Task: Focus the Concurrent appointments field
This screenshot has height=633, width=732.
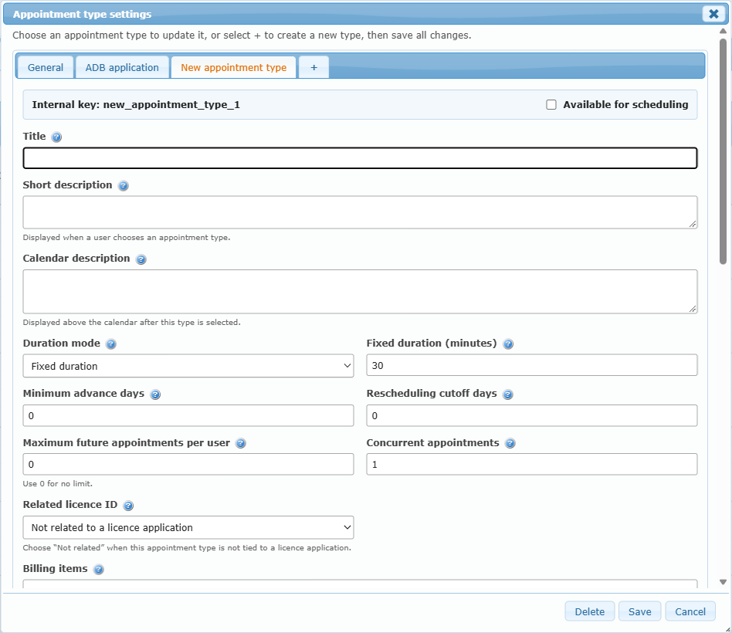Action: tap(532, 464)
